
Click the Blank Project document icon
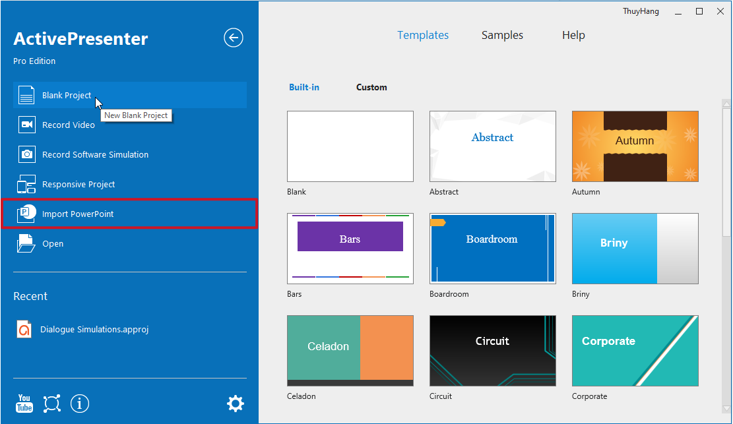[26, 95]
